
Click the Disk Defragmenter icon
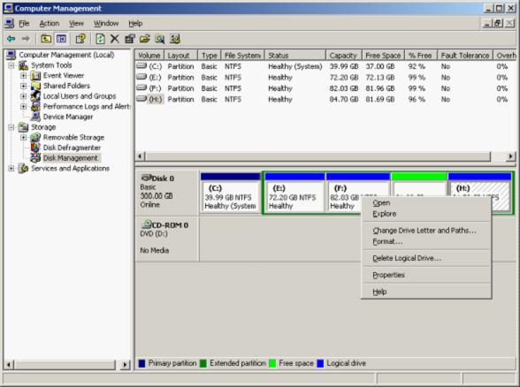(x=35, y=148)
